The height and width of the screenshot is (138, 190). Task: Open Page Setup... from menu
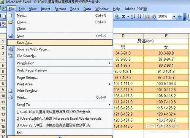pyautogui.click(x=60, y=77)
